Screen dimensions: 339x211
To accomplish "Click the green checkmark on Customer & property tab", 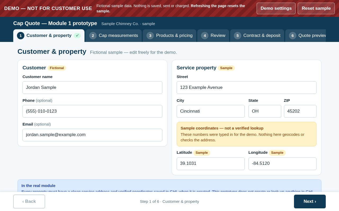I will 77,36.
